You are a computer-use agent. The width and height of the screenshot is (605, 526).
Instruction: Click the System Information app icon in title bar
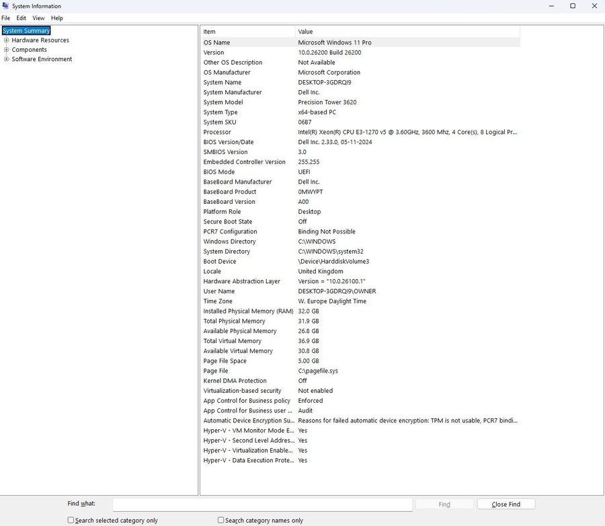[x=6, y=6]
